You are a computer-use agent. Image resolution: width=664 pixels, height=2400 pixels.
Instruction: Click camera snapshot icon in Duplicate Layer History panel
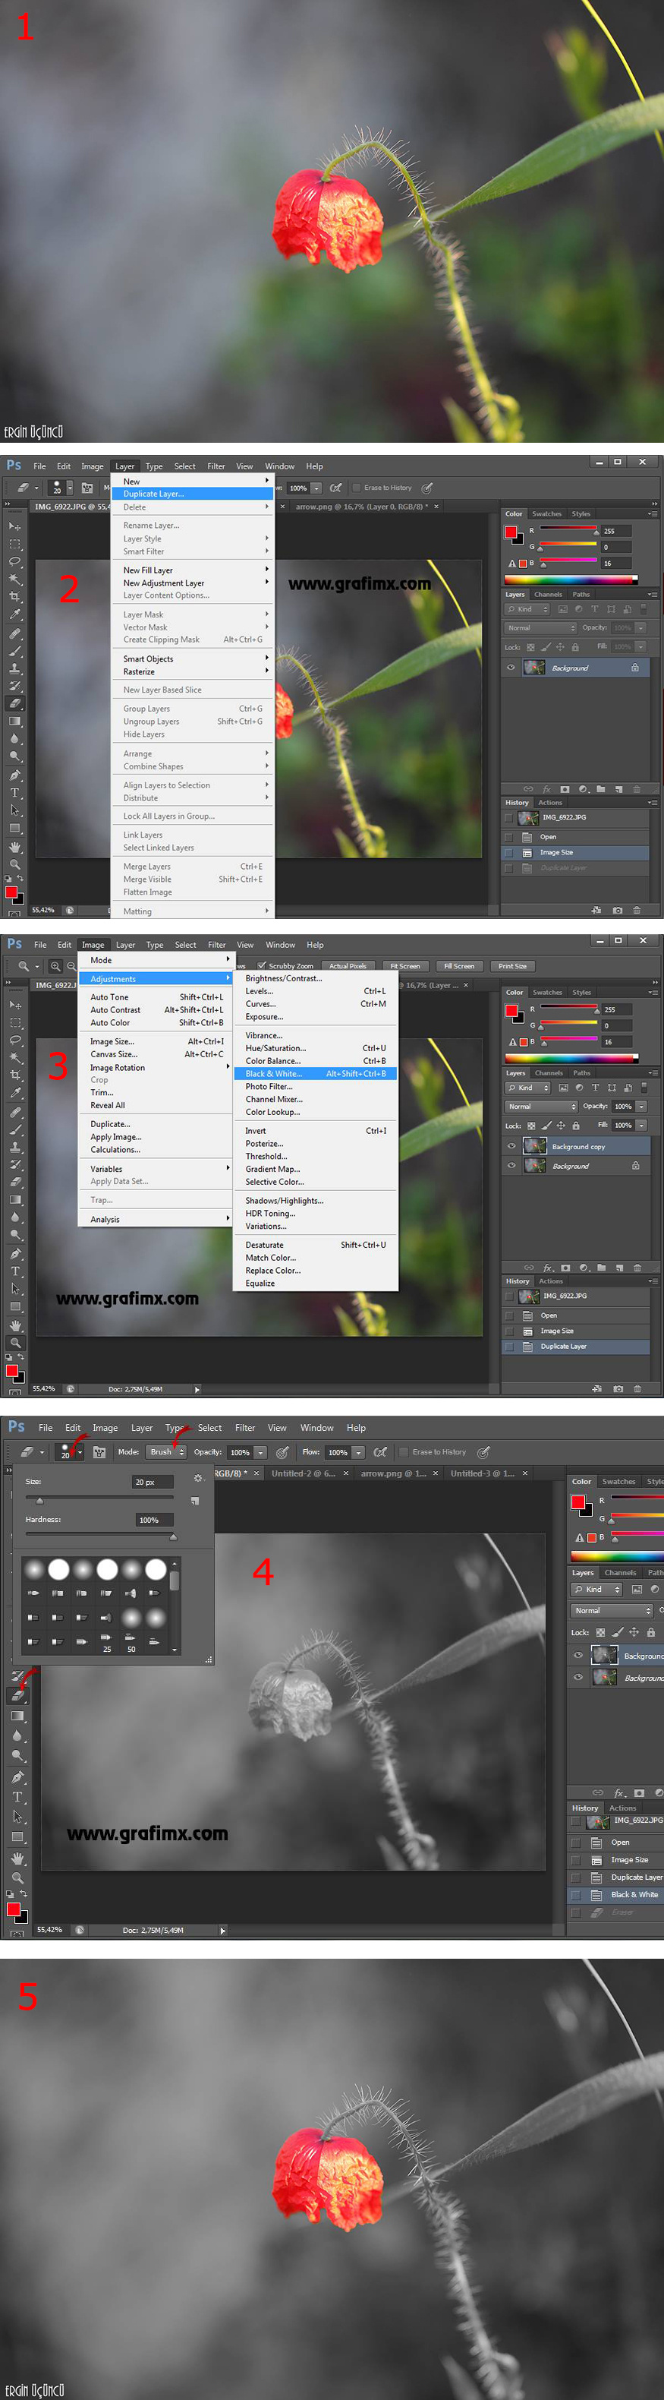click(618, 1388)
